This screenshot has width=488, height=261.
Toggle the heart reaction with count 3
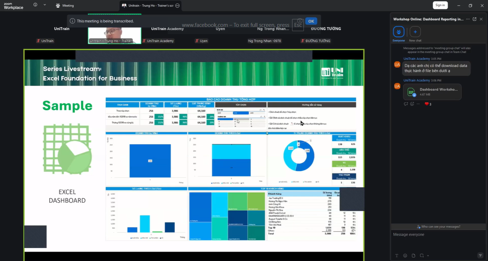pyautogui.click(x=428, y=104)
